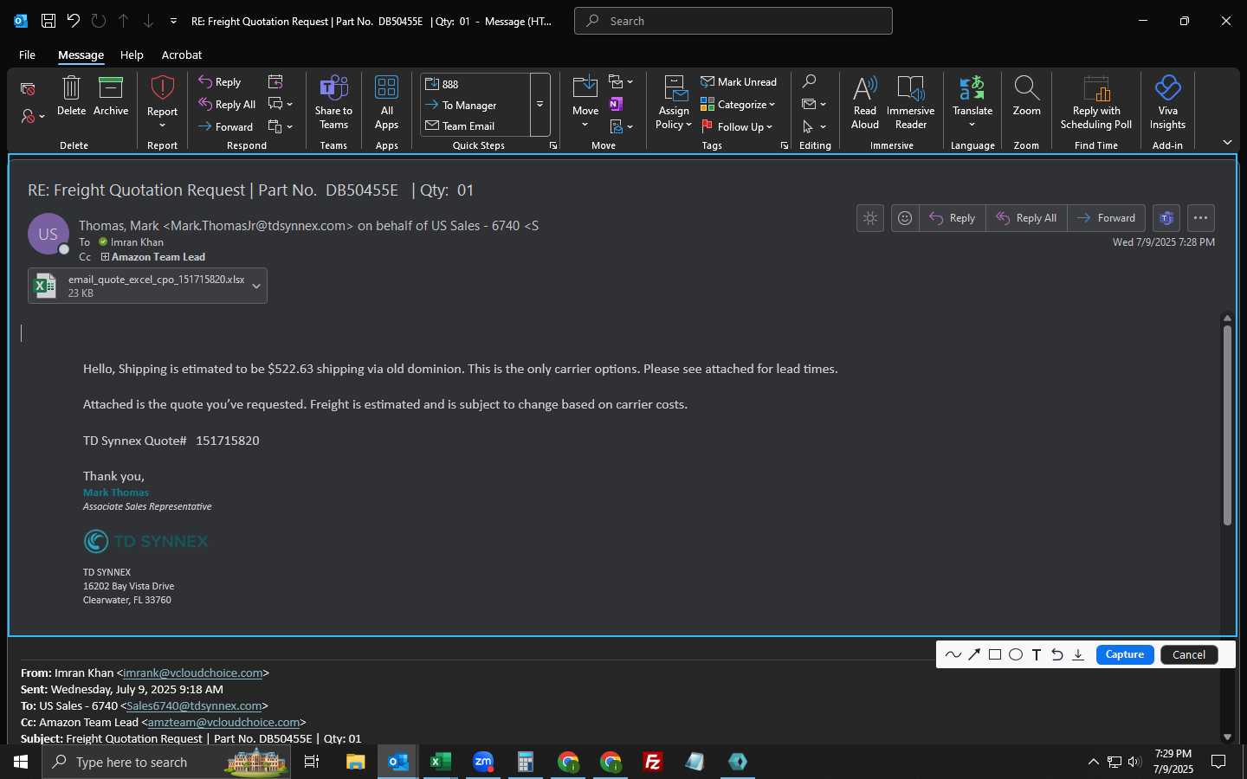Screen dimensions: 1247x779
Task: Start Read Aloud
Action: (864, 102)
